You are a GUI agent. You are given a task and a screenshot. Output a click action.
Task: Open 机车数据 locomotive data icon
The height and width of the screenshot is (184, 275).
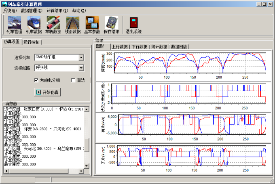point(34,23)
